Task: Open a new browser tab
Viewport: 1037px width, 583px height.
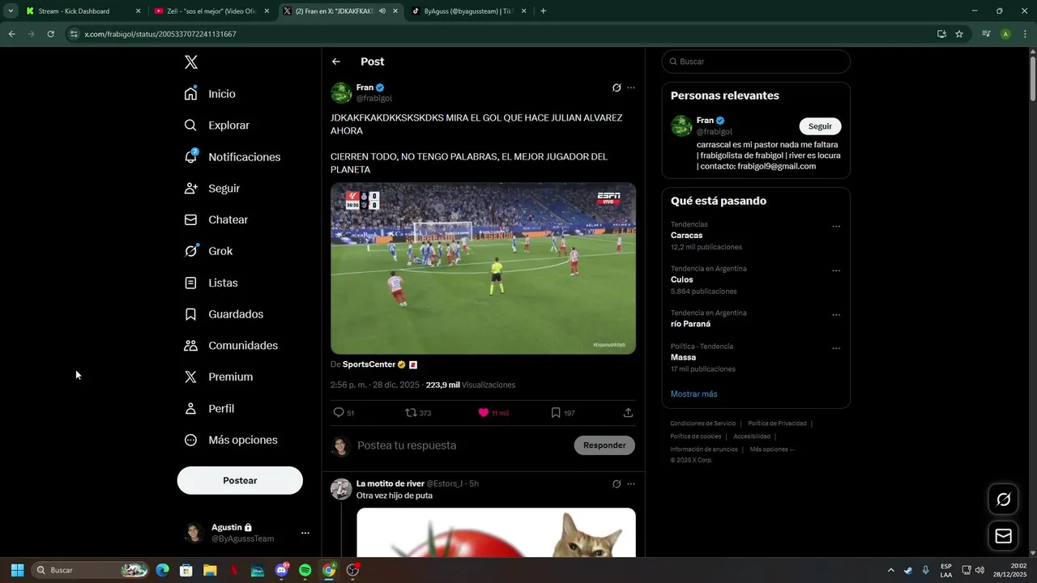Action: [x=543, y=11]
